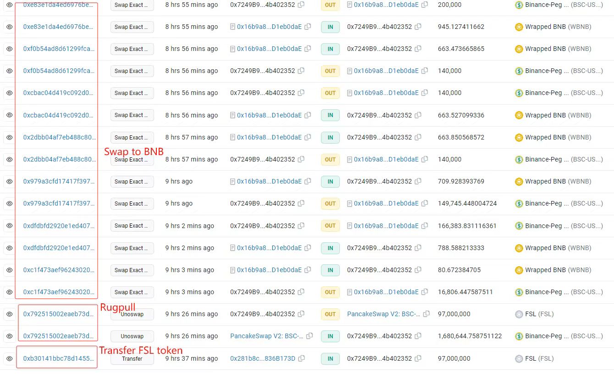Click the eye icon on the 1,680,644.758751122 row
This screenshot has width=614, height=374.
9,336
